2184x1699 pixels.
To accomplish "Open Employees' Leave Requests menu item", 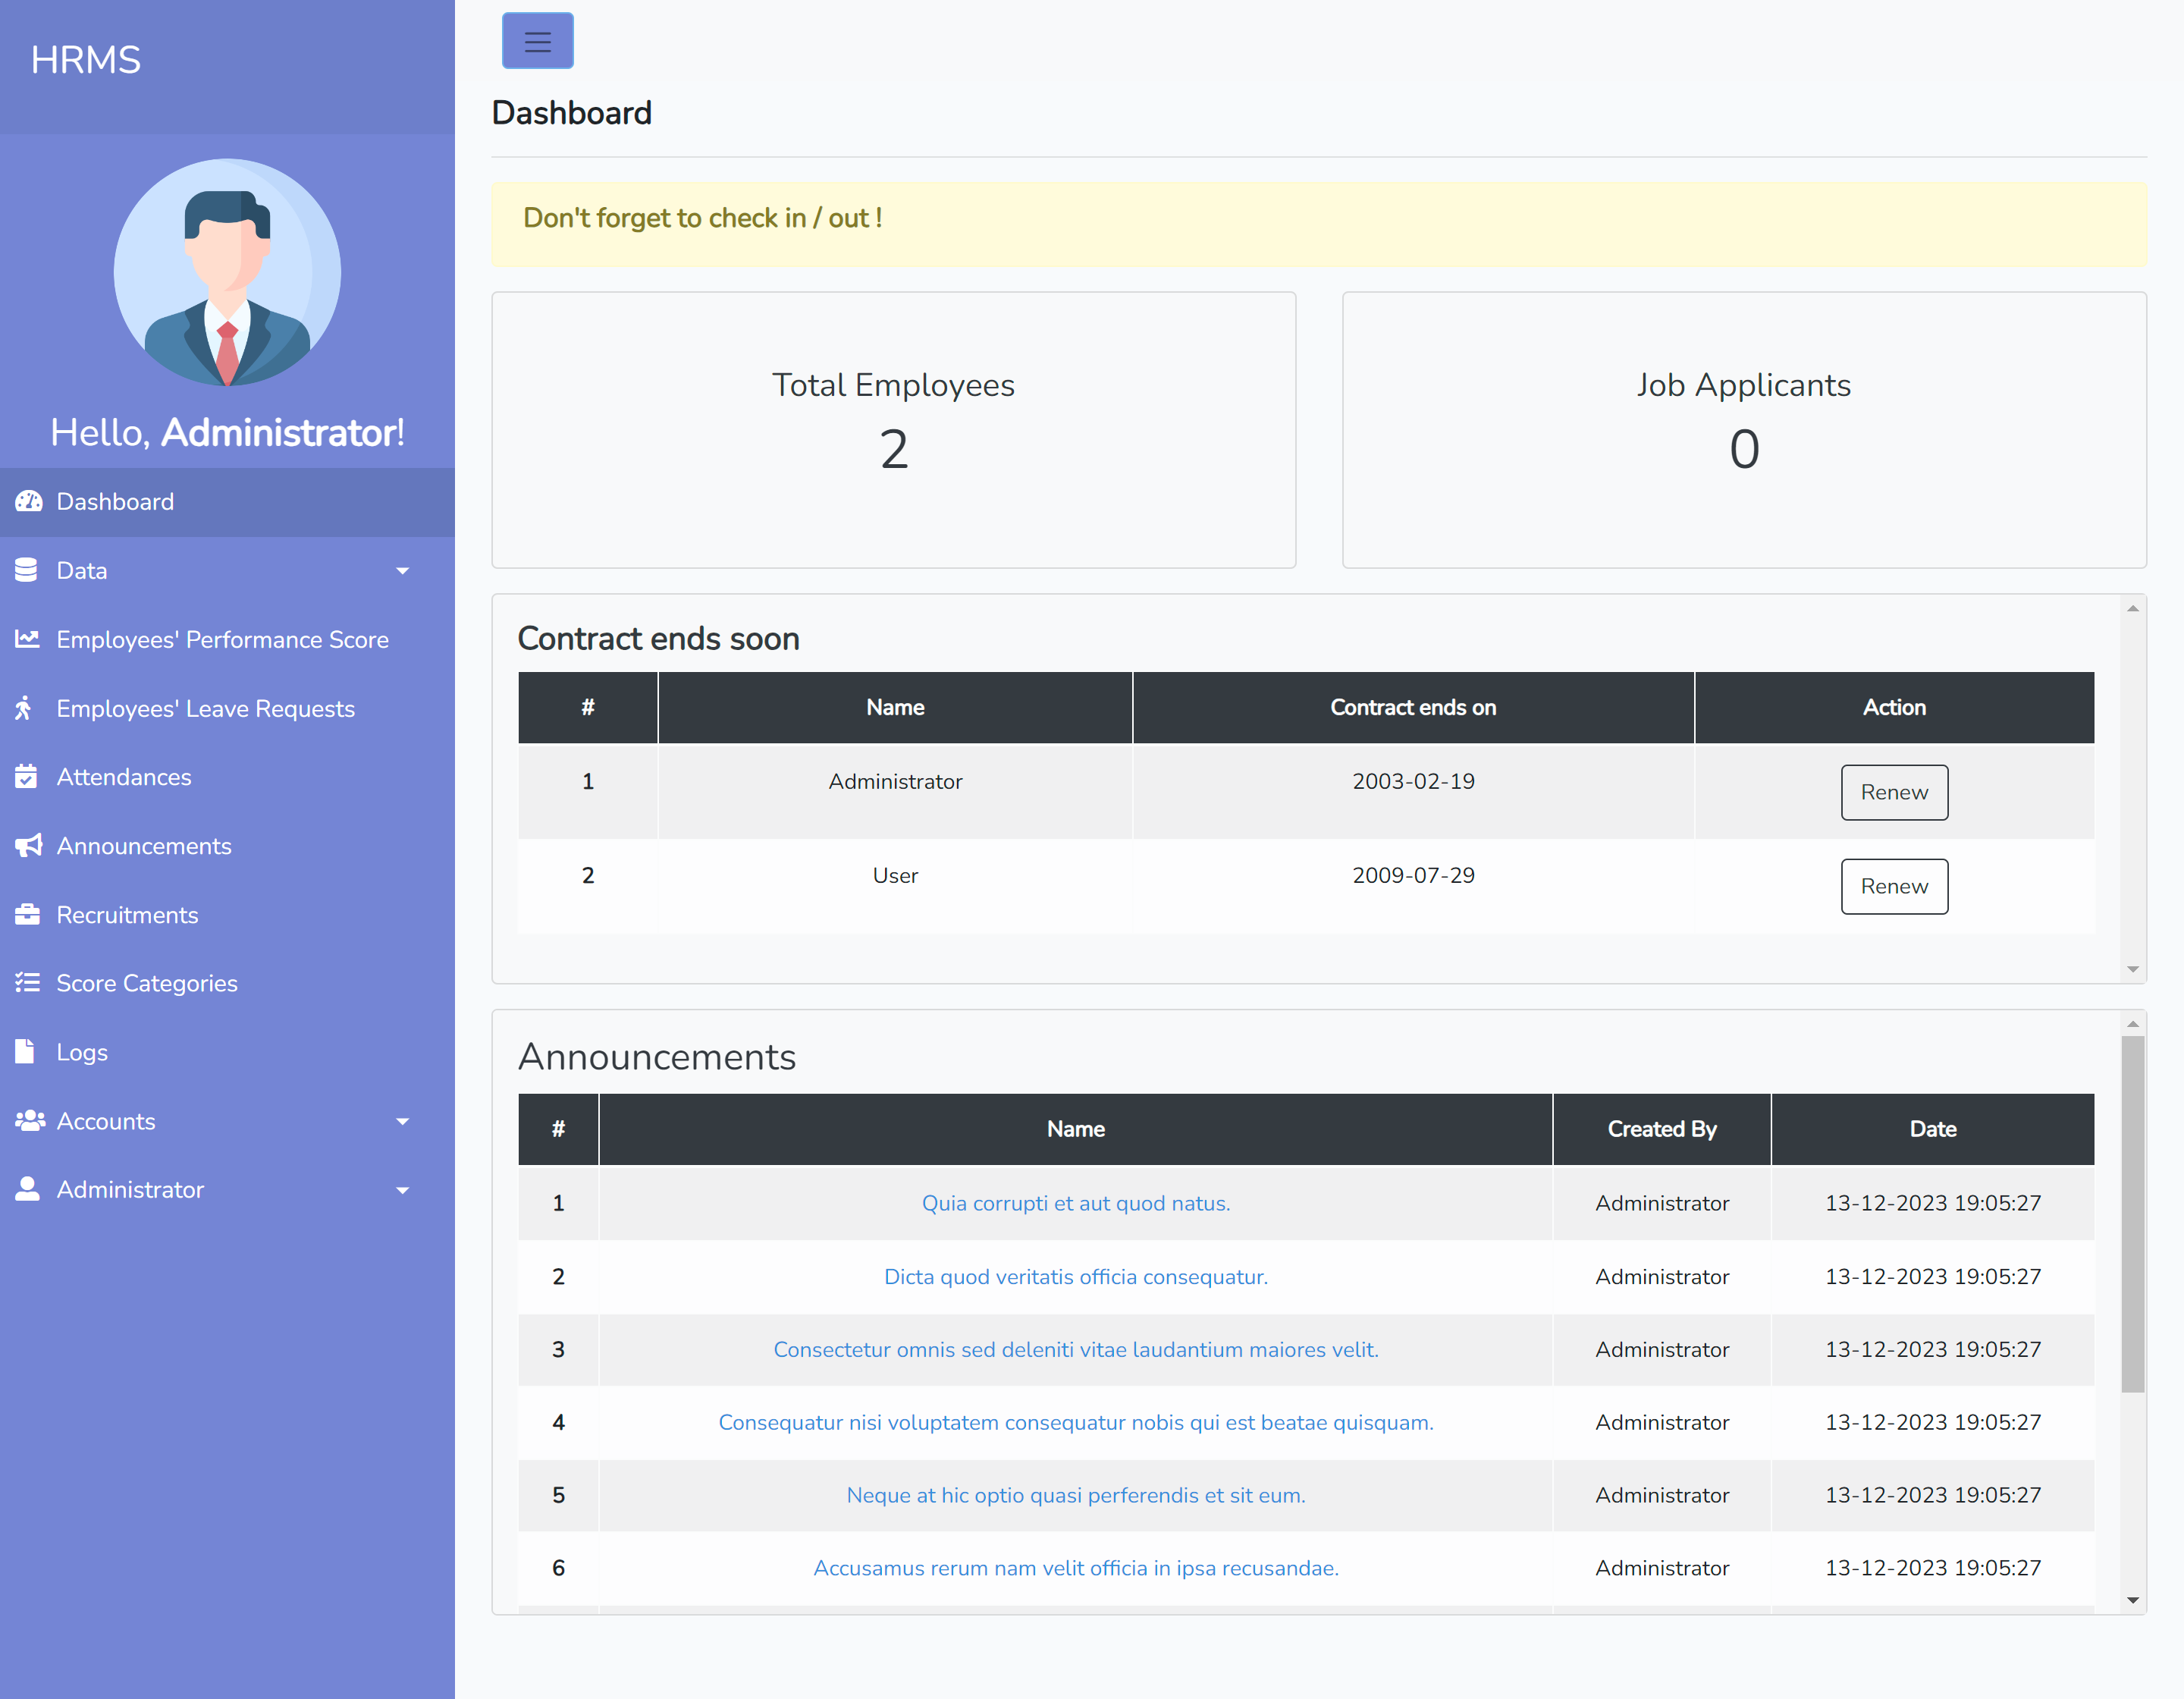I will pyautogui.click(x=205, y=708).
